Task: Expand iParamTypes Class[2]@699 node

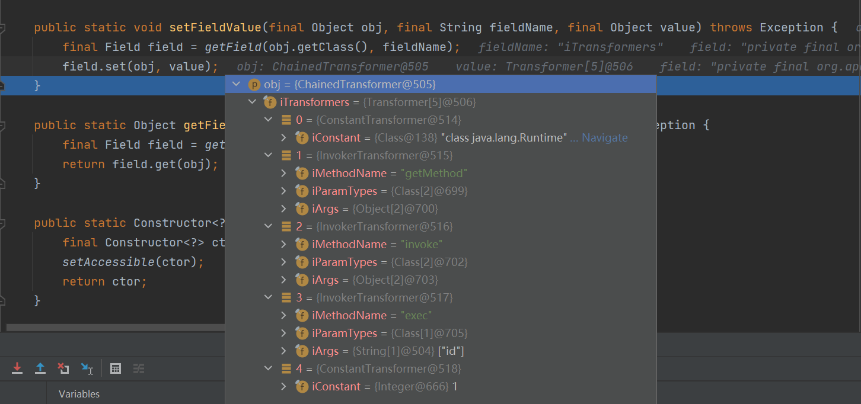Action: [284, 191]
